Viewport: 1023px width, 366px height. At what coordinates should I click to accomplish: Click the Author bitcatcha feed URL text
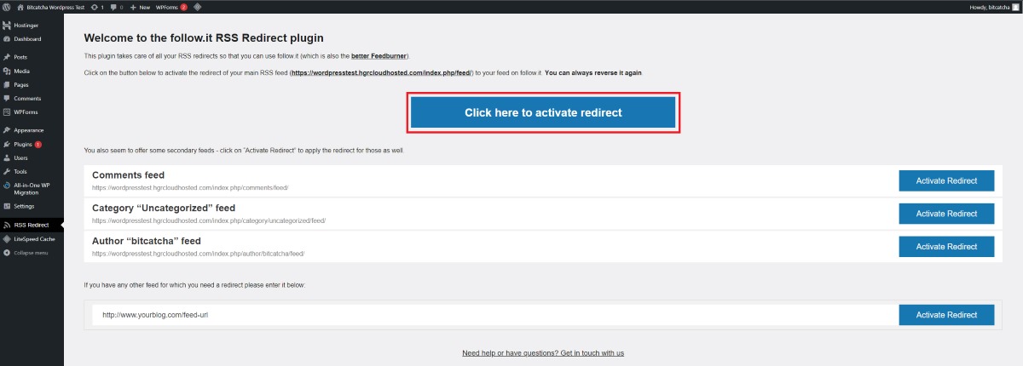coord(198,254)
